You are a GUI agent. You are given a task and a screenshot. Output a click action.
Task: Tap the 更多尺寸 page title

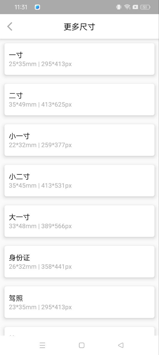[x=79, y=27]
